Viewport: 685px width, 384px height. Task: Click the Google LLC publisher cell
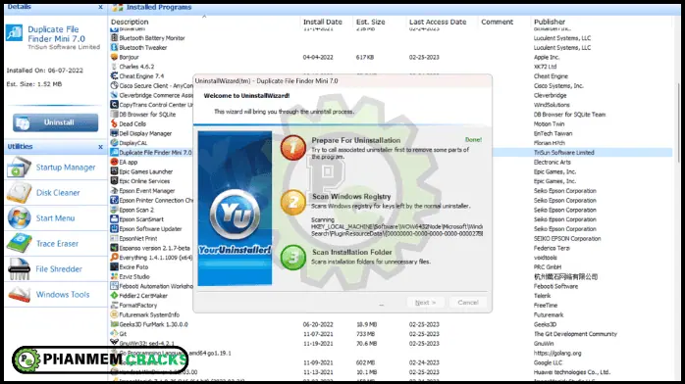click(548, 362)
